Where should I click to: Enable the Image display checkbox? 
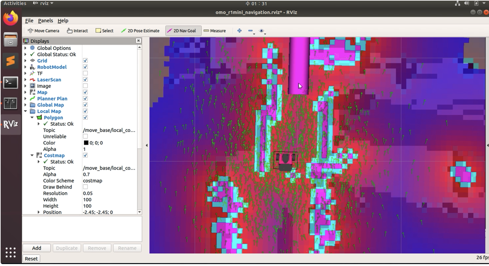[x=85, y=86]
